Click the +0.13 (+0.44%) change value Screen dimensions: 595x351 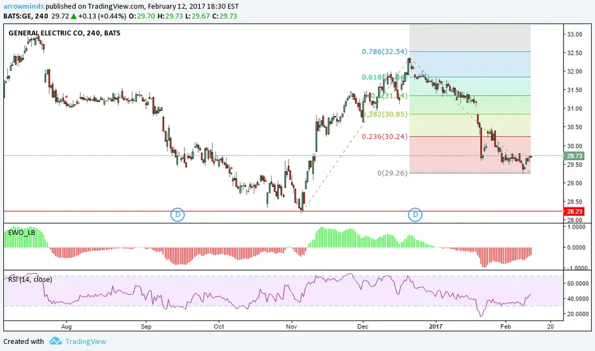102,17
